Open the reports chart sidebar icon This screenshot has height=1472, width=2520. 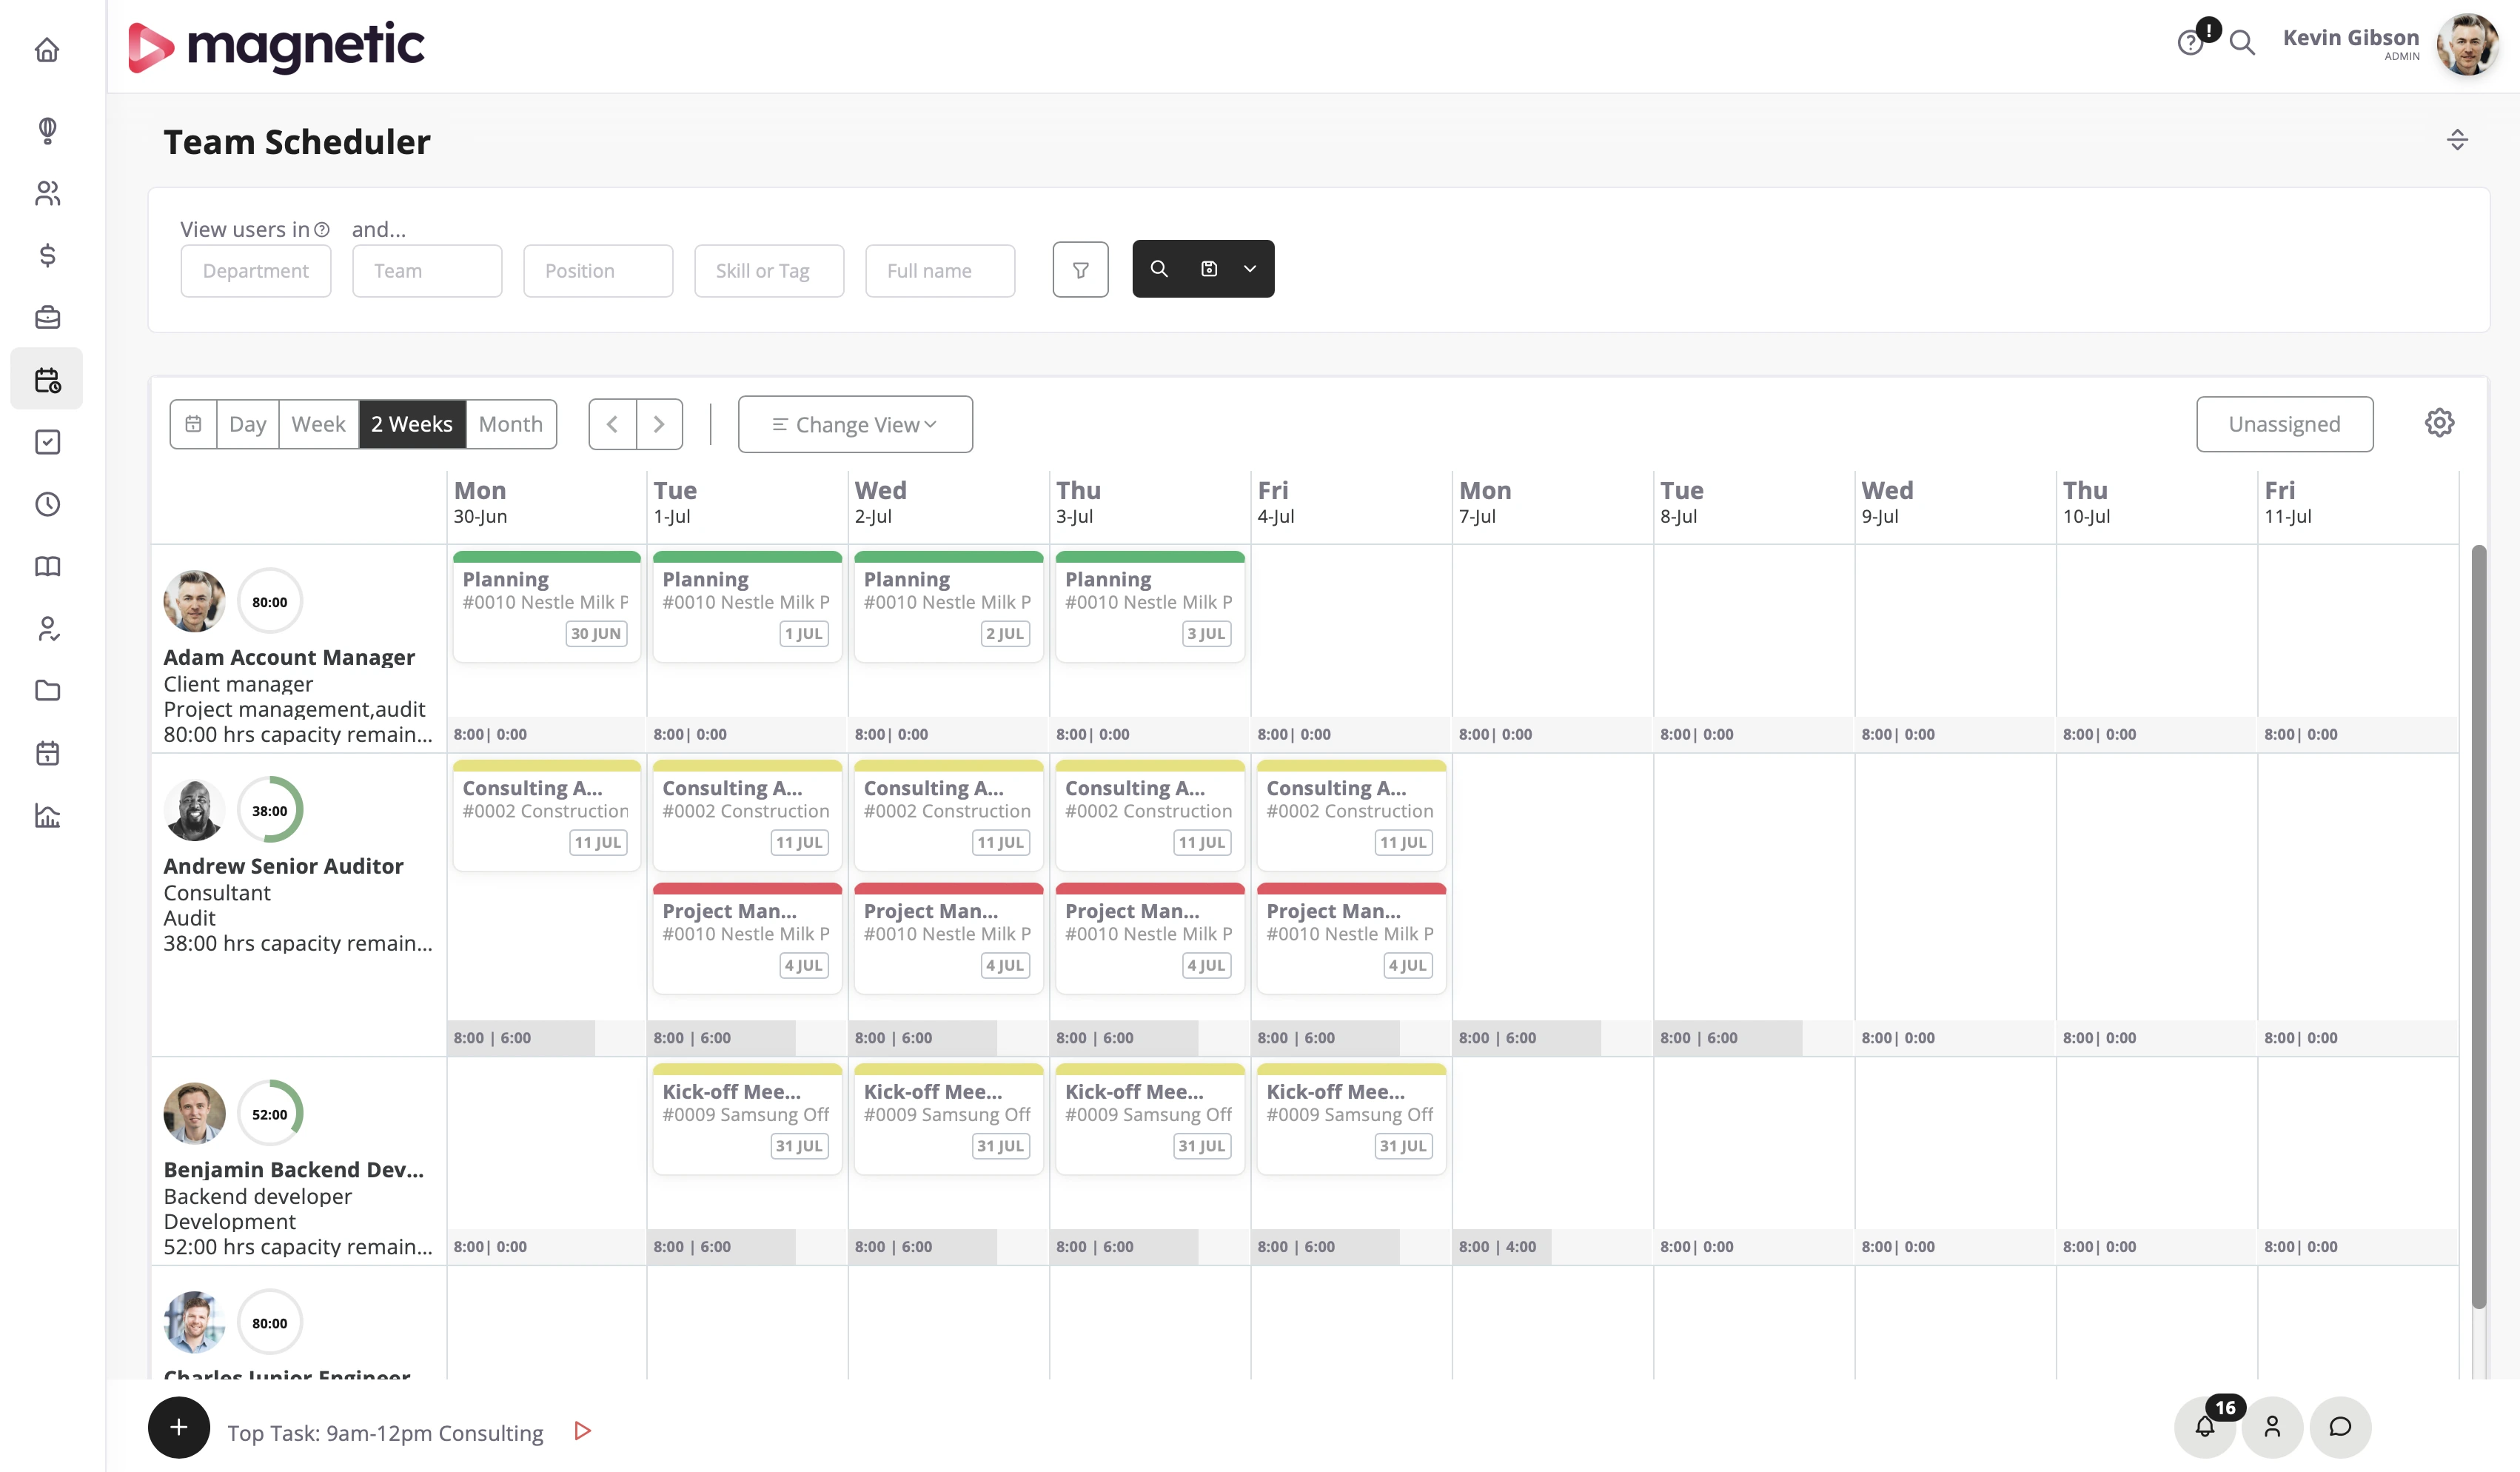(47, 816)
